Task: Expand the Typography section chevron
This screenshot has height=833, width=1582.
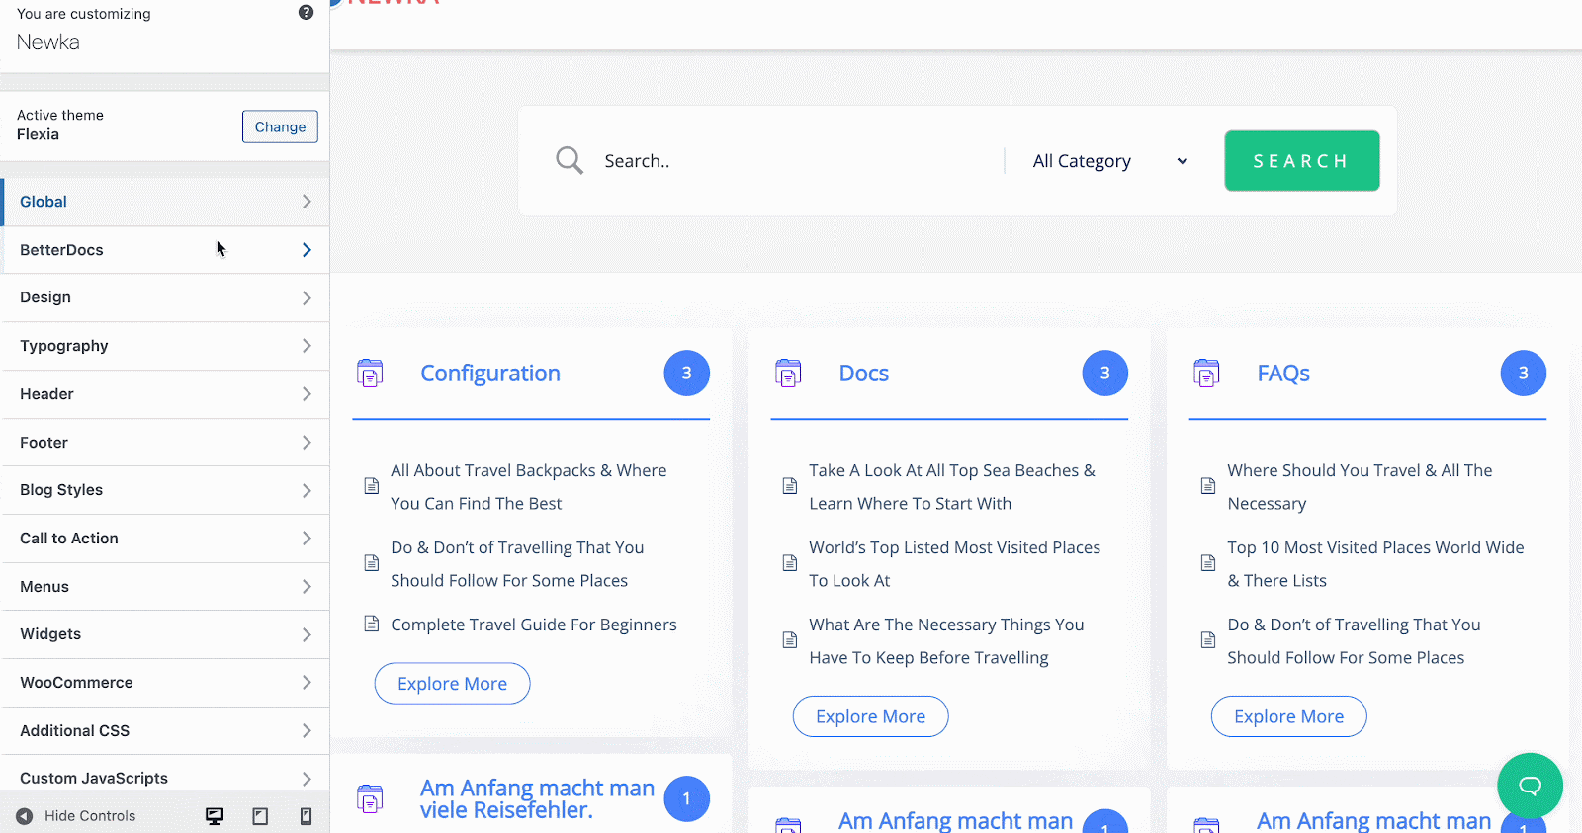Action: click(307, 346)
